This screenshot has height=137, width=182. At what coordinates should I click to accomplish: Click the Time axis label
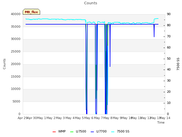[161, 122]
